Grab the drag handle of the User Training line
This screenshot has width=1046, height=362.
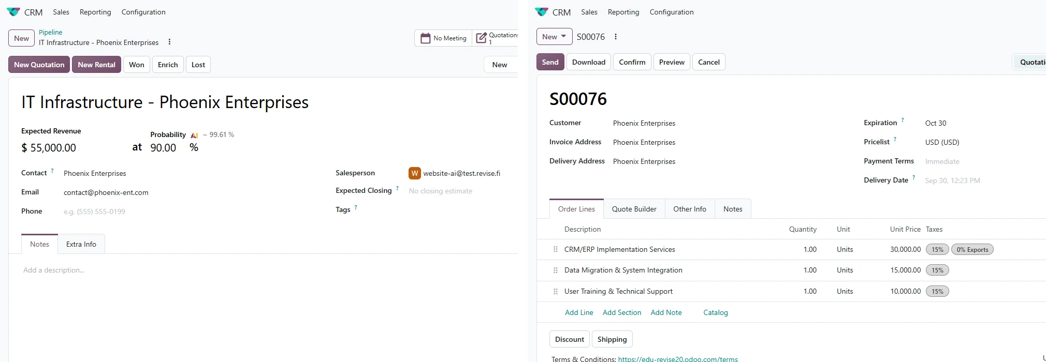click(x=556, y=291)
